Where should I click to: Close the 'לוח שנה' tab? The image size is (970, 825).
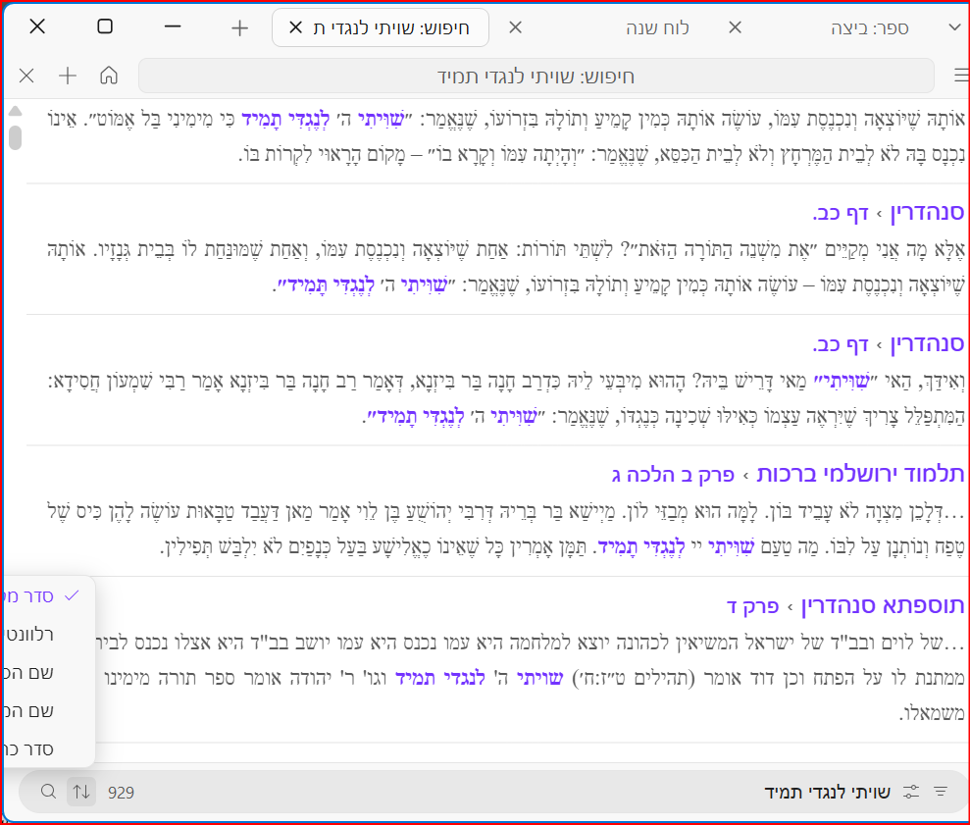(x=515, y=27)
